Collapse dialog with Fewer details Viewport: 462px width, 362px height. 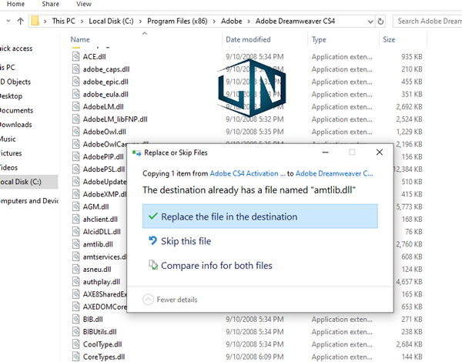(x=170, y=300)
